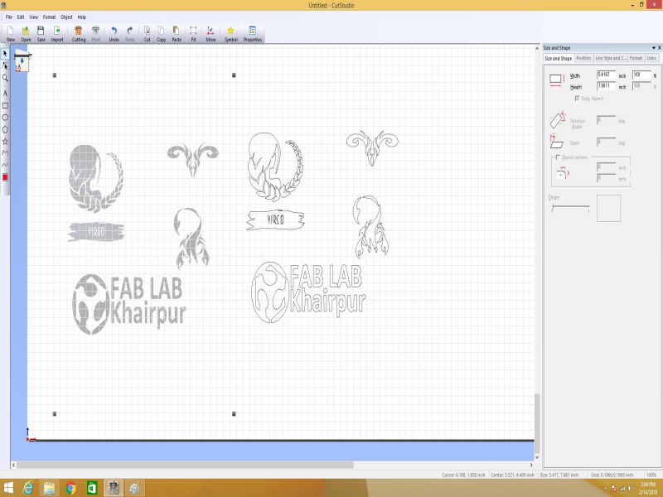Screen dimensions: 663x497
Task: Copy selection using the Copy icon
Action: [161, 33]
